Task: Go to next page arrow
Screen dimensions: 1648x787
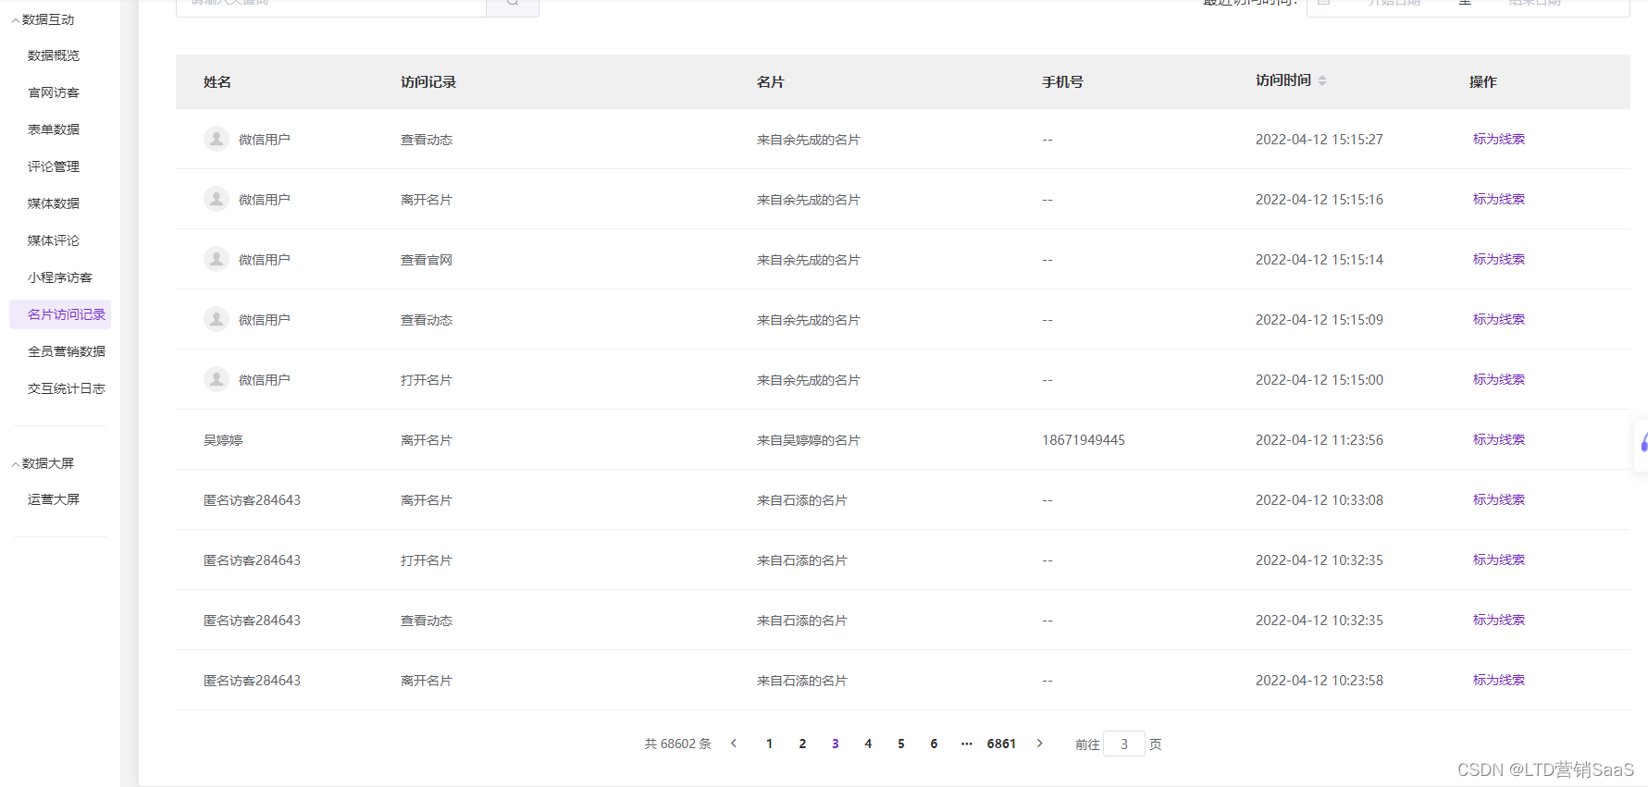Action: pos(1040,744)
